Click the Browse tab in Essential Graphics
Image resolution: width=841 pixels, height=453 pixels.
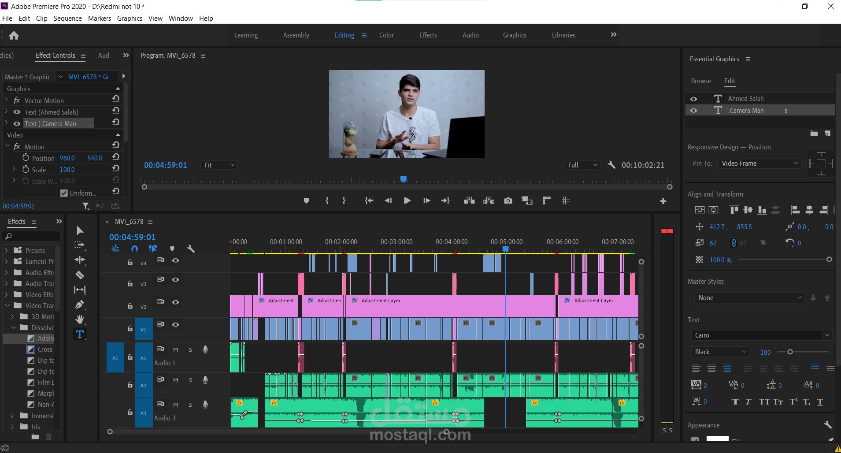tap(701, 81)
